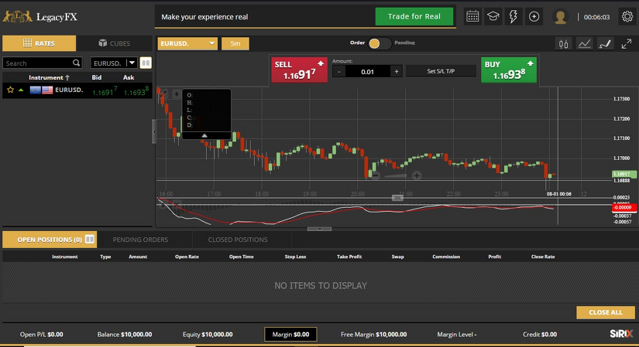This screenshot has width=639, height=347.
Task: Click the Margin $0.00 box
Action: tap(290, 335)
